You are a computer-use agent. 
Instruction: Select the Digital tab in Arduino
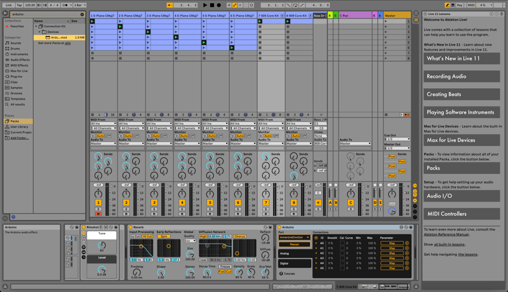point(295,263)
